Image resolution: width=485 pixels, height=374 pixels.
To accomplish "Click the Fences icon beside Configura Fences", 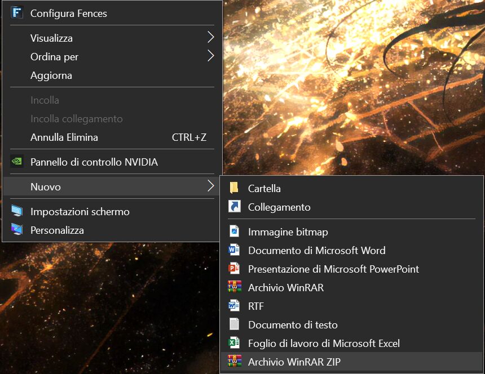I will point(17,13).
